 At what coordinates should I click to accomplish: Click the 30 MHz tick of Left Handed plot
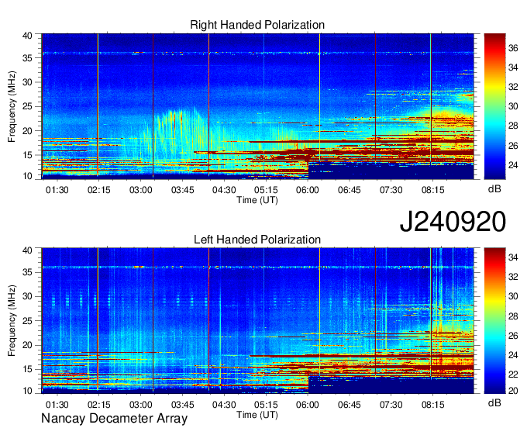(x=27, y=296)
